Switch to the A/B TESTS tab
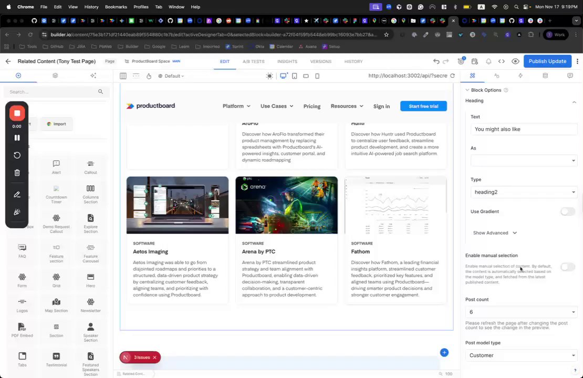This screenshot has width=583, height=378. [x=254, y=61]
